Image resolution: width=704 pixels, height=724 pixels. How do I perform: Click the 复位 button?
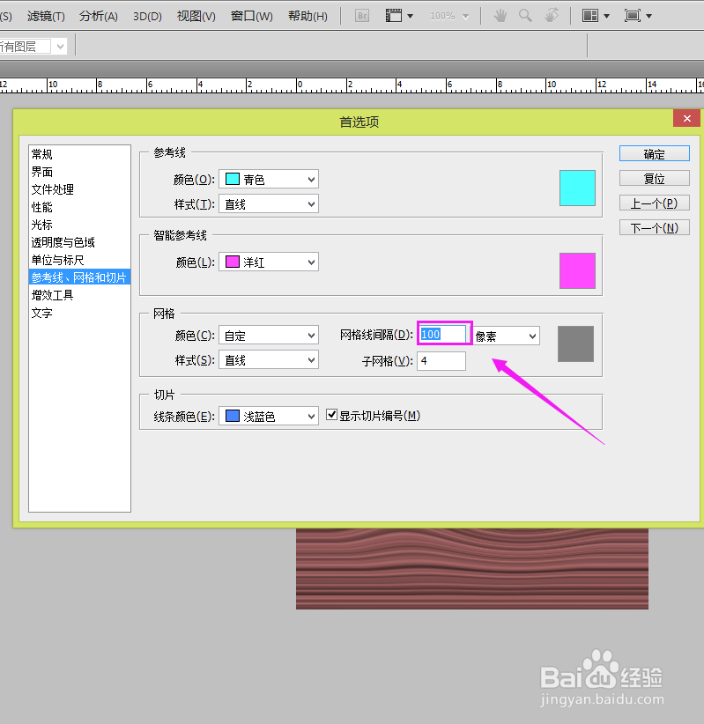(654, 178)
